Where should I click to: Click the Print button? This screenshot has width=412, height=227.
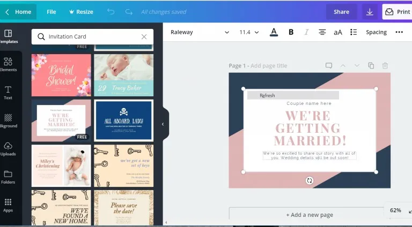click(398, 12)
